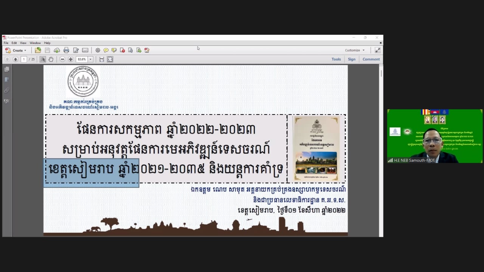Open the View menu

point(23,43)
